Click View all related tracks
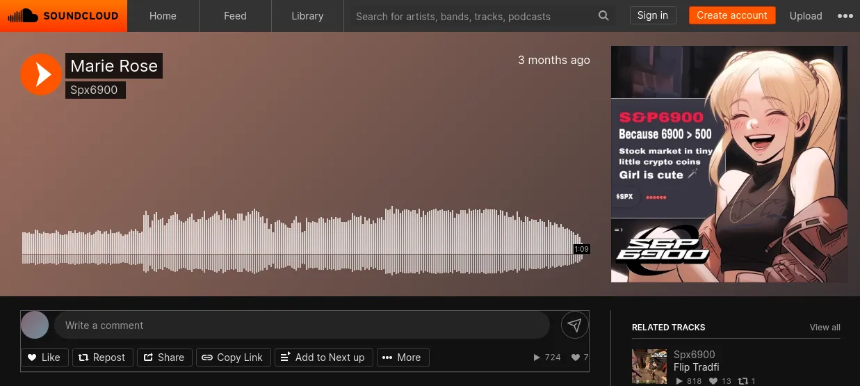 pos(825,327)
